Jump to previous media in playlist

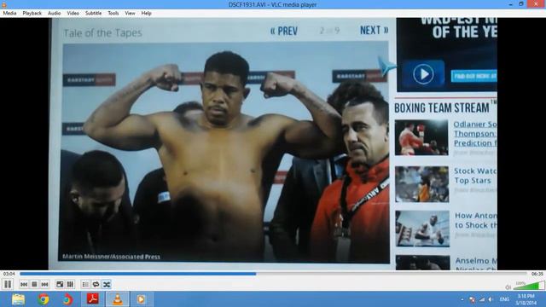24,284
